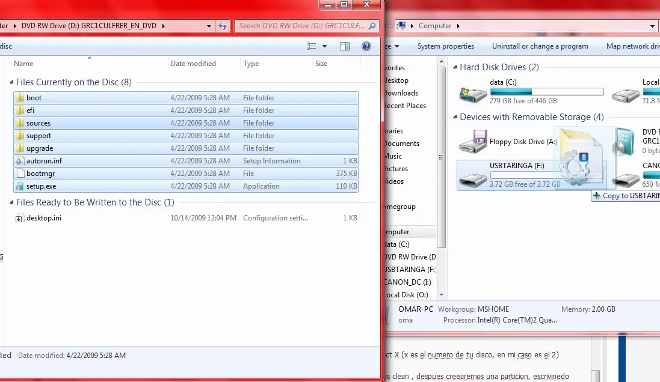Open the boot folder
The image size is (660, 382).
tap(34, 98)
